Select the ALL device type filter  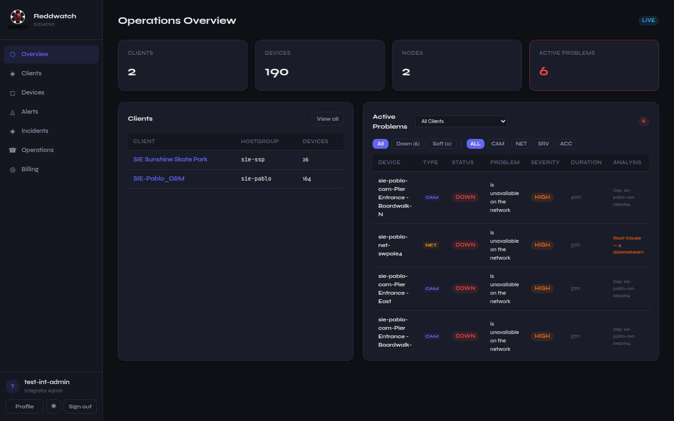(x=475, y=144)
